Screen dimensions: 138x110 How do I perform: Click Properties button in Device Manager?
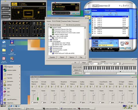pos(52,57)
